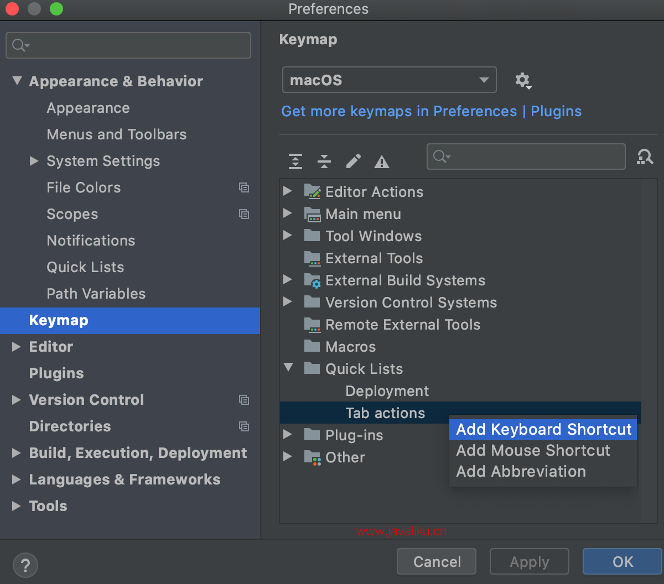Screen dimensions: 664x584
Task: Expand the Editor Actions keymap group
Action: click(288, 191)
